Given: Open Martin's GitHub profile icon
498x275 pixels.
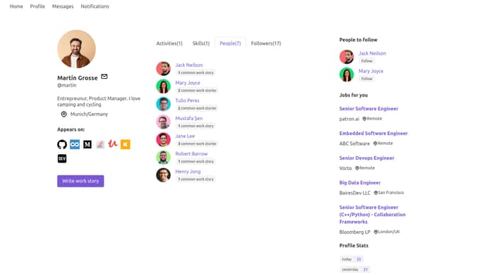Looking at the screenshot, I should click(x=62, y=145).
